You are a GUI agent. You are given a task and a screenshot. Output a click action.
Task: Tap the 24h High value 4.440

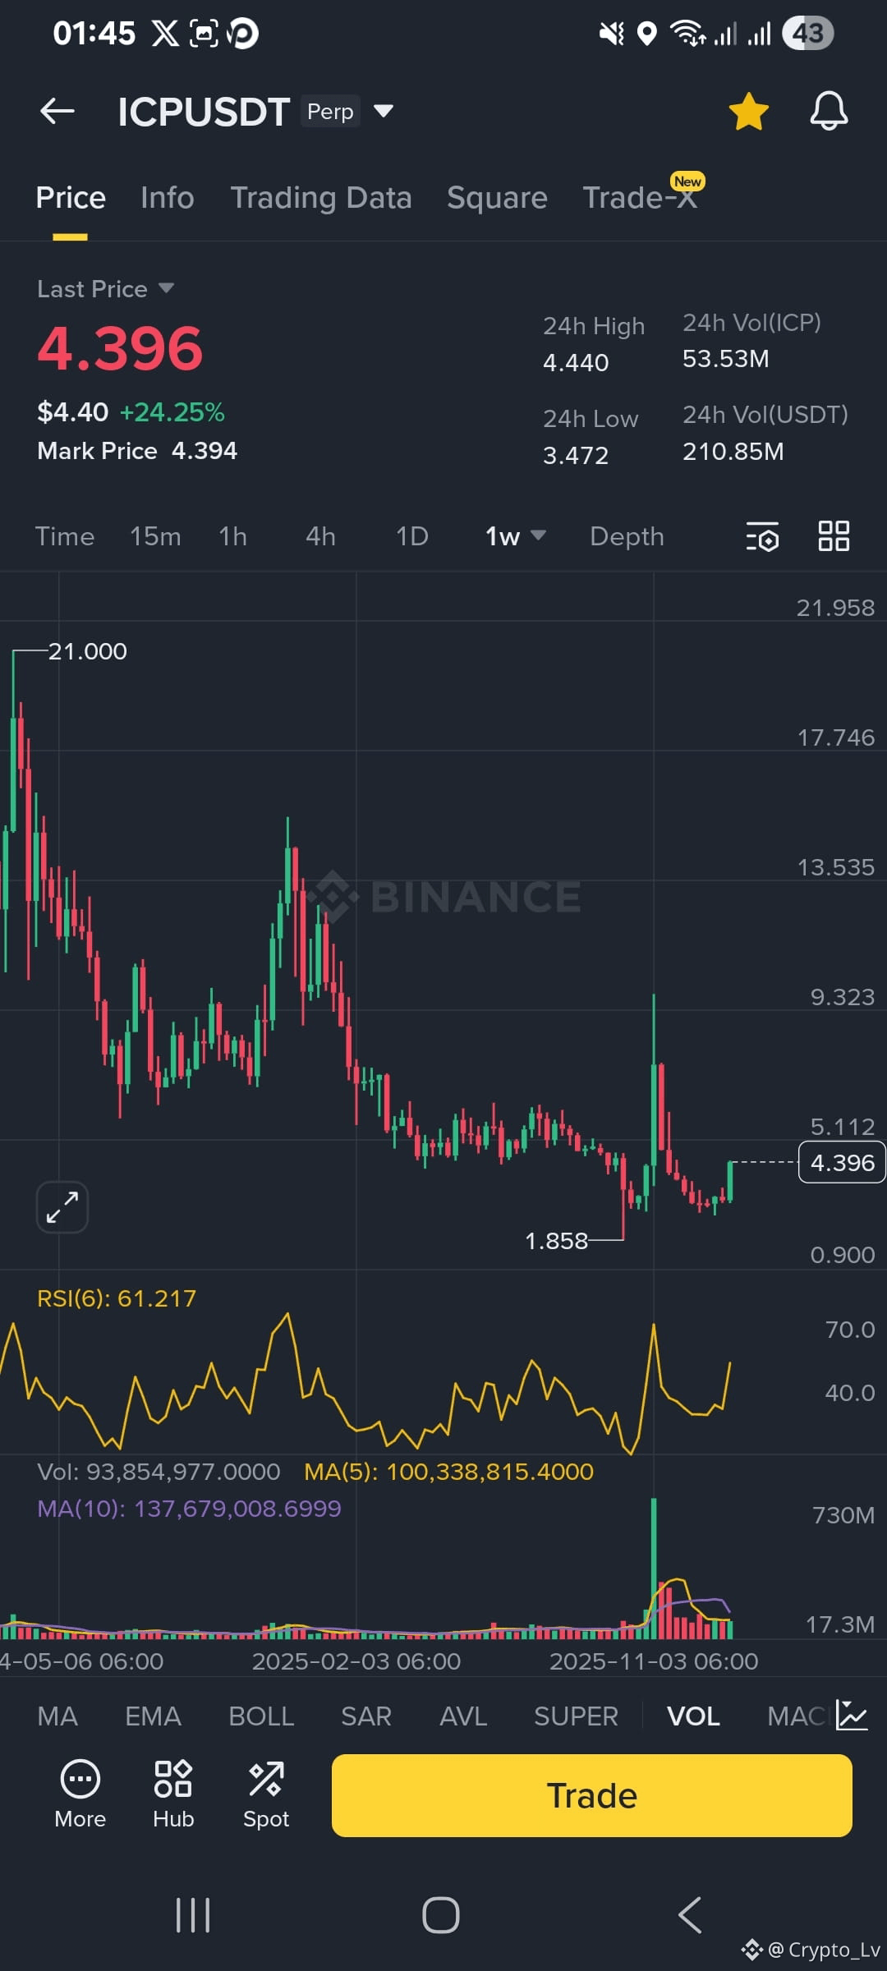tap(576, 362)
